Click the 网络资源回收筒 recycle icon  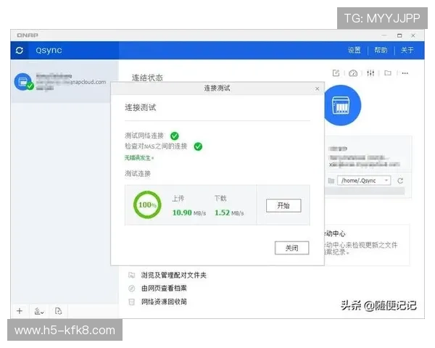pyautogui.click(x=131, y=302)
